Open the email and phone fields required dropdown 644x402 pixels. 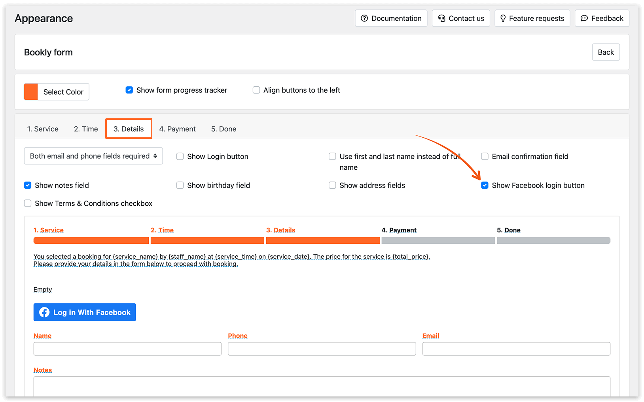pyautogui.click(x=93, y=156)
